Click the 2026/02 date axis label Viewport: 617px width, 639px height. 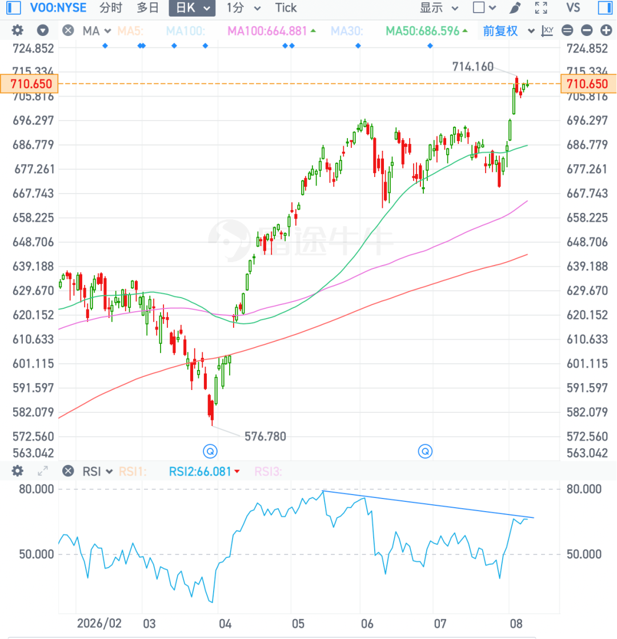99,624
